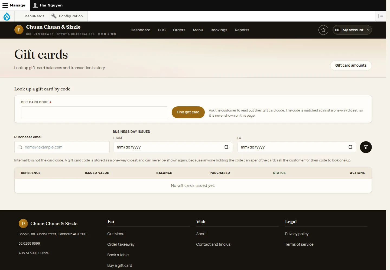Click the home icon button in header
Image resolution: width=390 pixels, height=270 pixels.
point(323,30)
